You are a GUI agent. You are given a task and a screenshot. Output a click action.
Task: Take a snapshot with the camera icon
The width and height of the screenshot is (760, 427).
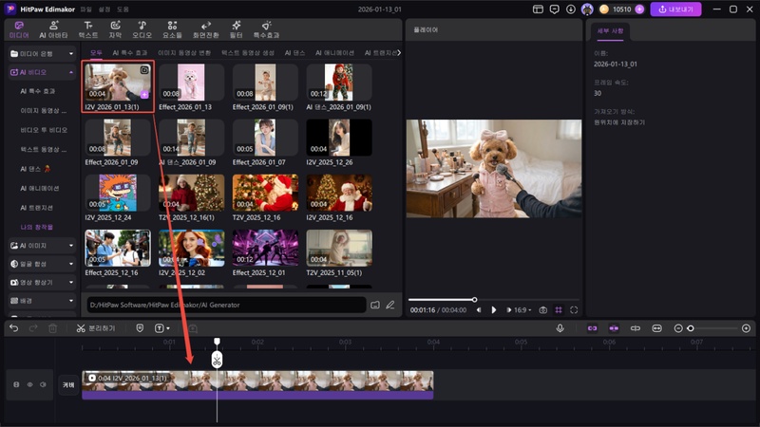click(x=542, y=310)
